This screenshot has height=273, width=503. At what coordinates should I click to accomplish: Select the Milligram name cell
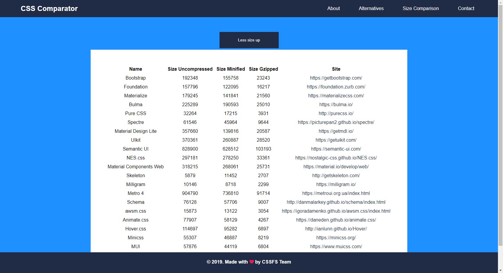[136, 184]
